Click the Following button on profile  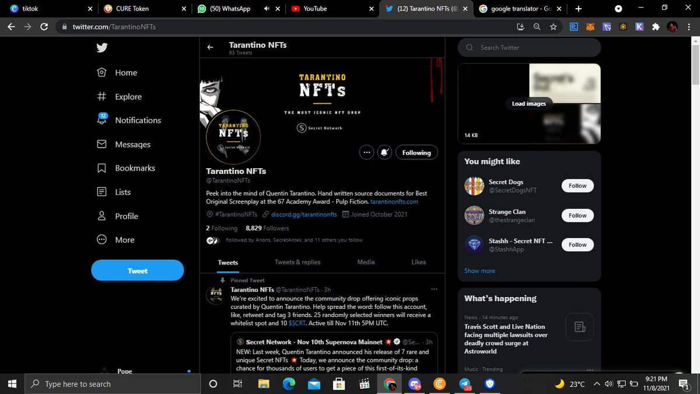(416, 152)
